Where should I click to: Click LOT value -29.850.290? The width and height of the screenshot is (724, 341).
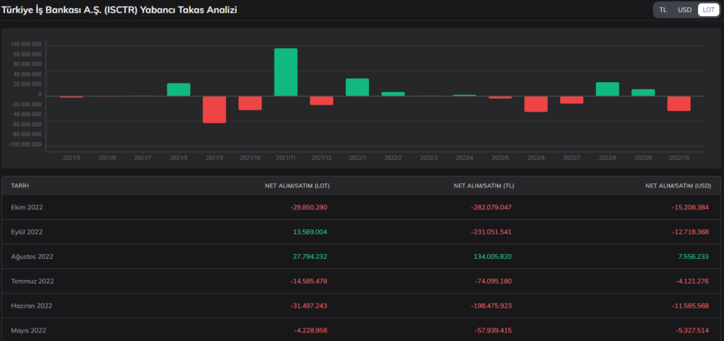coord(309,207)
